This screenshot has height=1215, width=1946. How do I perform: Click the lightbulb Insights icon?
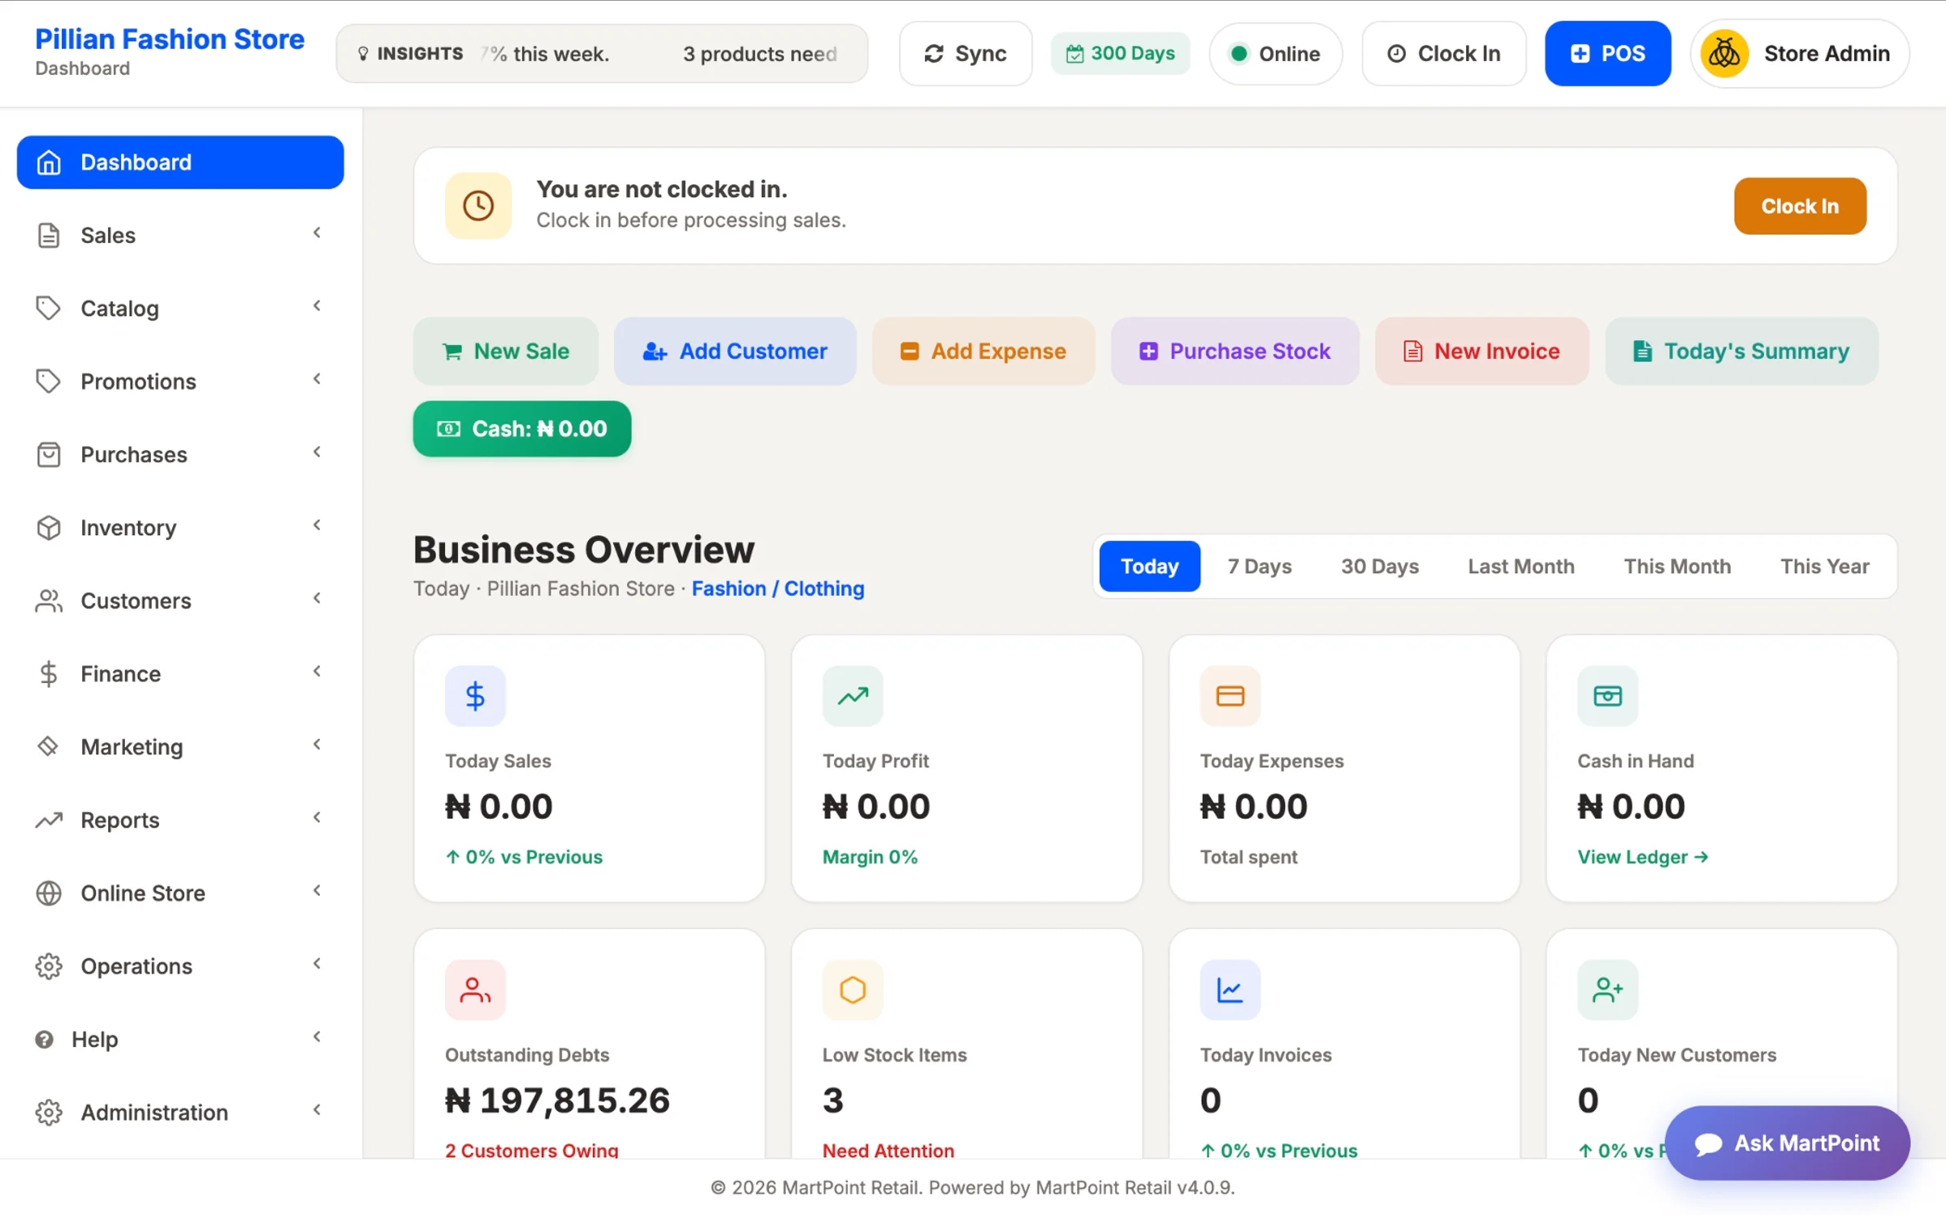coord(363,54)
